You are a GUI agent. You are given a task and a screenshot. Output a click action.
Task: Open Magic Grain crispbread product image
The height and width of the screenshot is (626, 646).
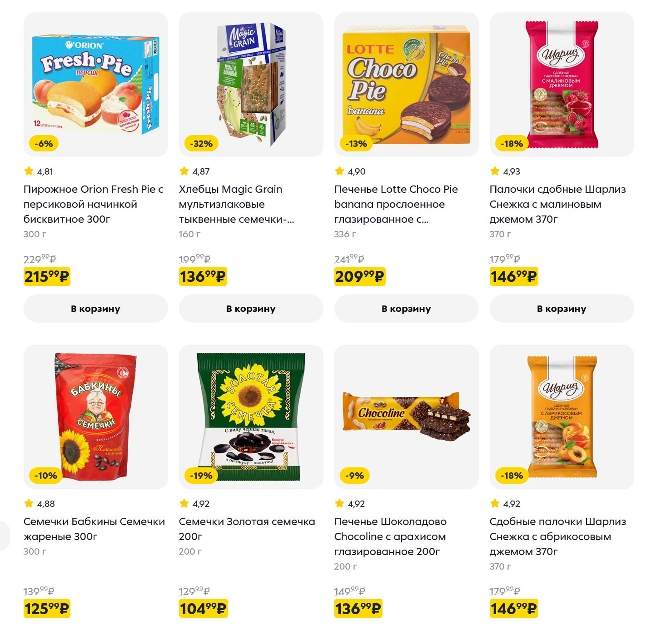point(251,84)
